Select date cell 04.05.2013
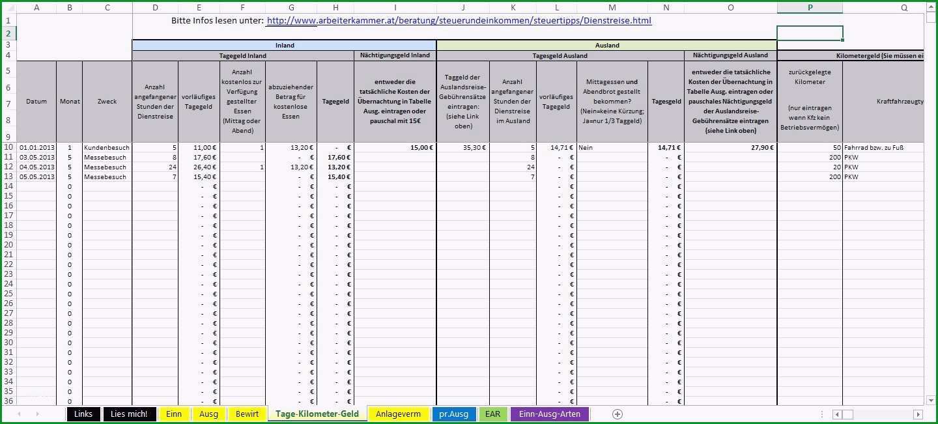The image size is (938, 424). click(36, 167)
